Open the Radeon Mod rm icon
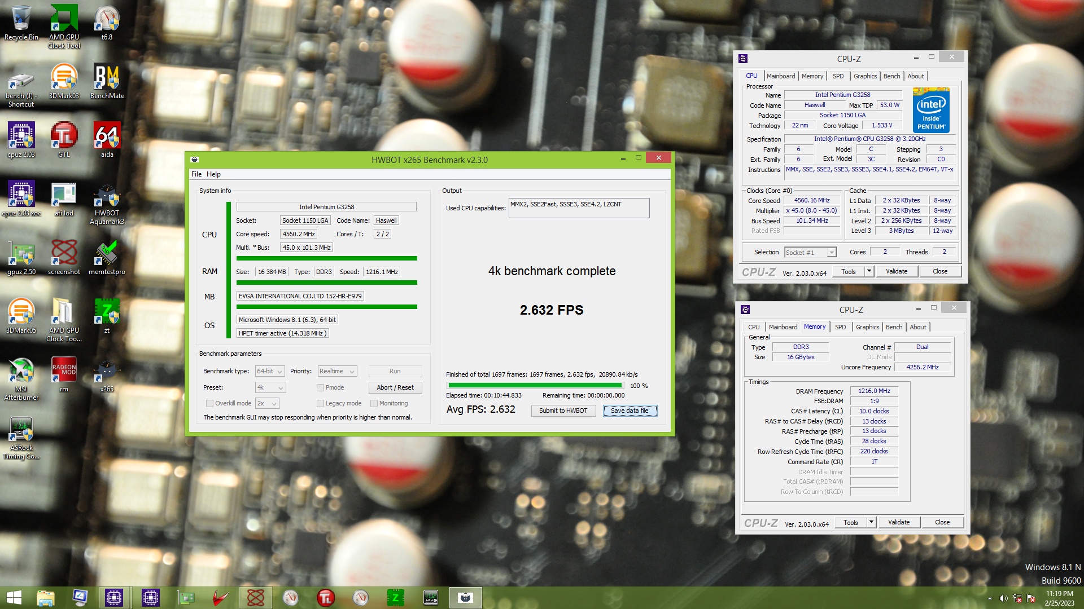Screen dimensions: 1084x609 pos(64,374)
